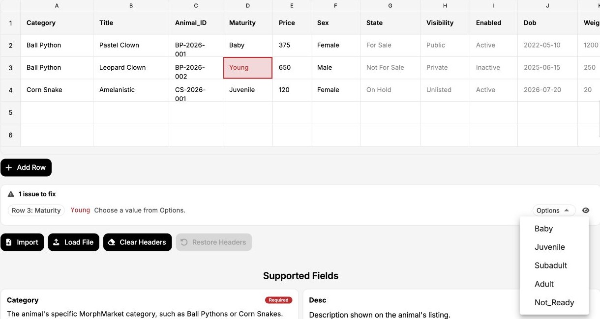Select the '2025-06-15' date cell
The image size is (600, 319).
547,68
